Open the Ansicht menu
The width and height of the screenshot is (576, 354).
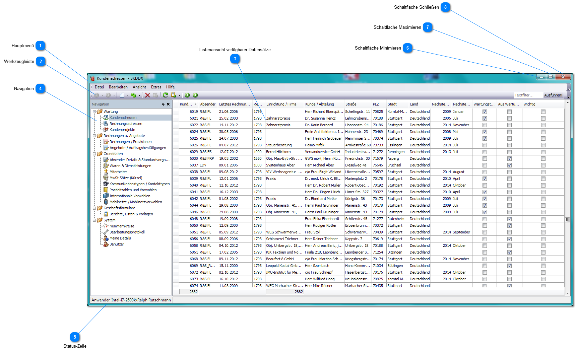click(139, 87)
